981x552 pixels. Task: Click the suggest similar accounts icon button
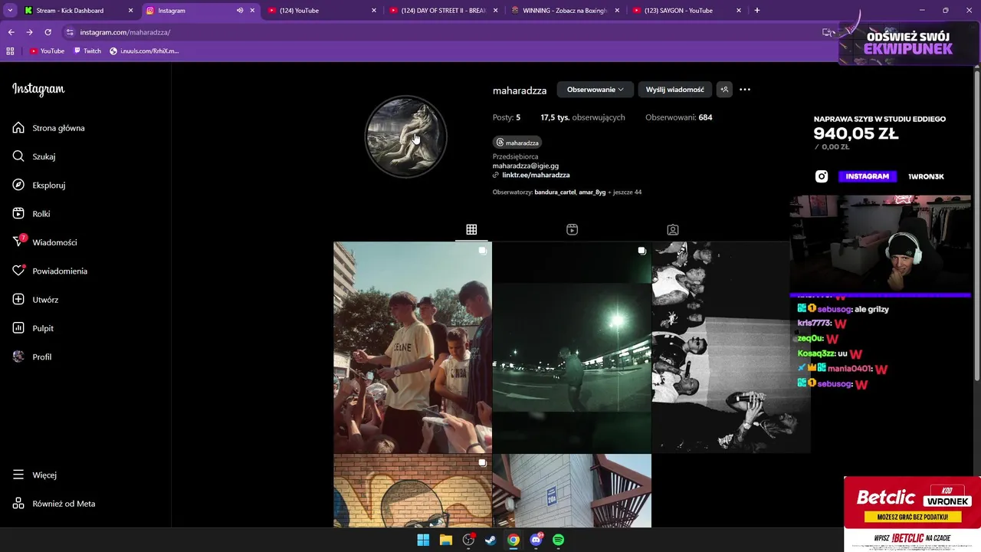[x=724, y=90]
